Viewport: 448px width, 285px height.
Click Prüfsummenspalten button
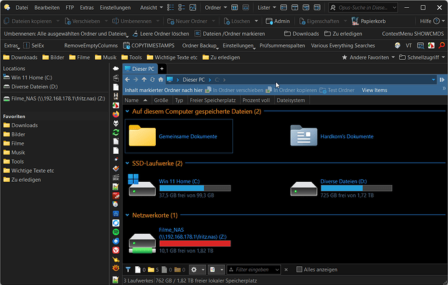point(282,45)
